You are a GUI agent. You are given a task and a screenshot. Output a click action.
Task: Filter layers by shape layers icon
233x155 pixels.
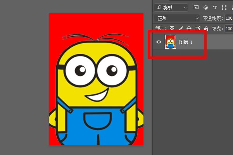(224, 7)
